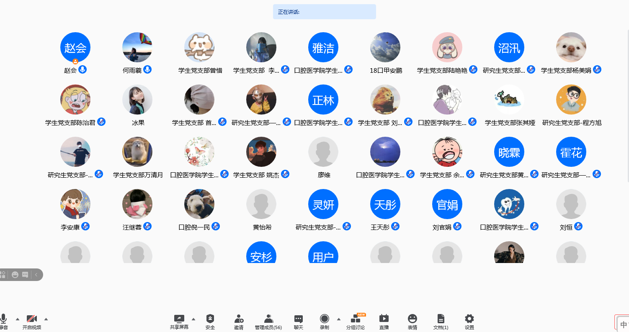This screenshot has height=332, width=629.
Task: Expand the arrow next to 共享屏幕
Action: pyautogui.click(x=193, y=319)
